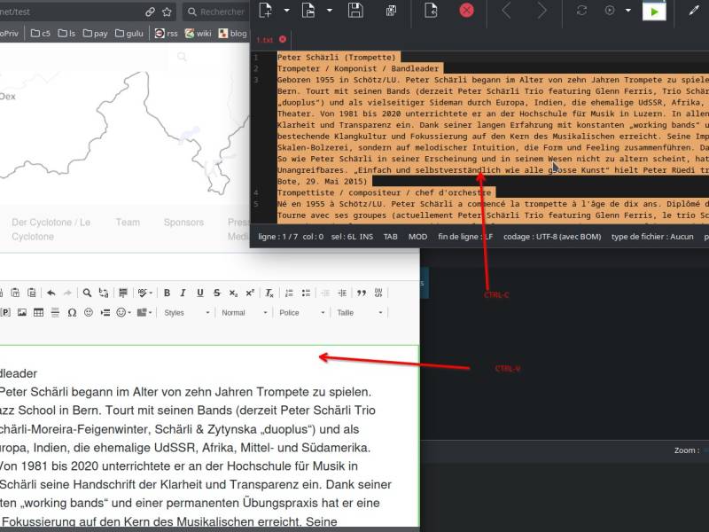The width and height of the screenshot is (709, 532).
Task: Click the red stop execution icon
Action: [x=466, y=11]
